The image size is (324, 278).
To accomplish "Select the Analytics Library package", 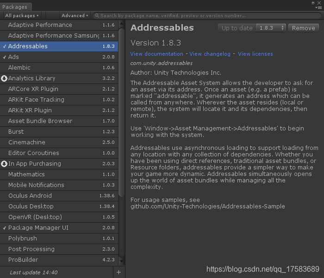I will (59, 78).
